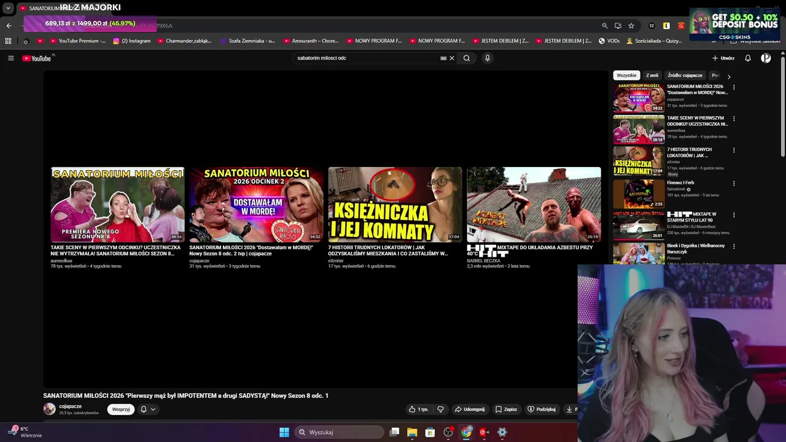The image size is (786, 442).
Task: Open the VODs bookmark
Action: (x=609, y=41)
